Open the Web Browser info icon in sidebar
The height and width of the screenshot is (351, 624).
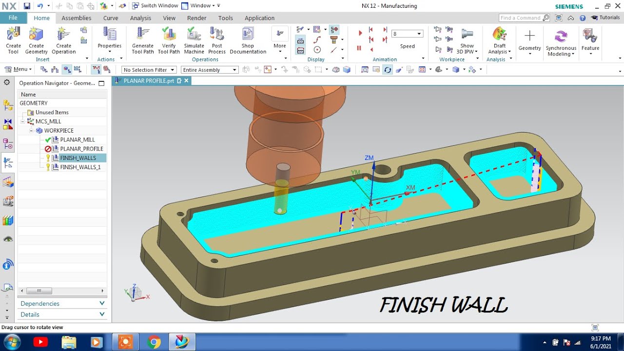click(x=8, y=265)
